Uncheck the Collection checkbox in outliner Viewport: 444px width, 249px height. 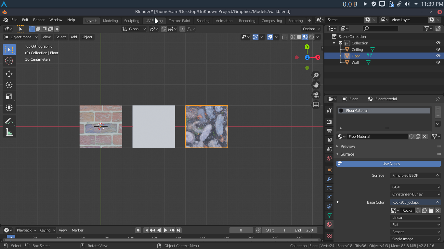point(341,43)
